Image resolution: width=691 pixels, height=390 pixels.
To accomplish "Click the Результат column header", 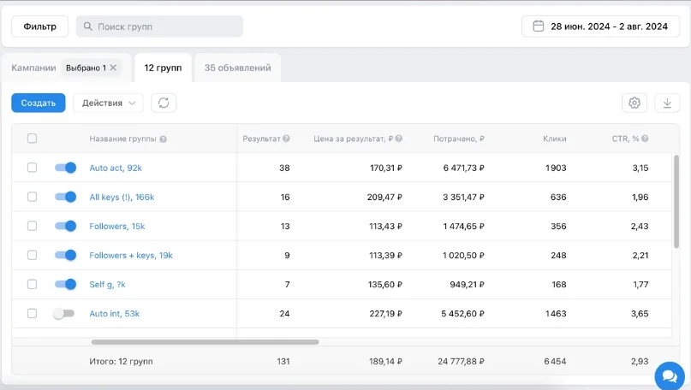I will [261, 139].
